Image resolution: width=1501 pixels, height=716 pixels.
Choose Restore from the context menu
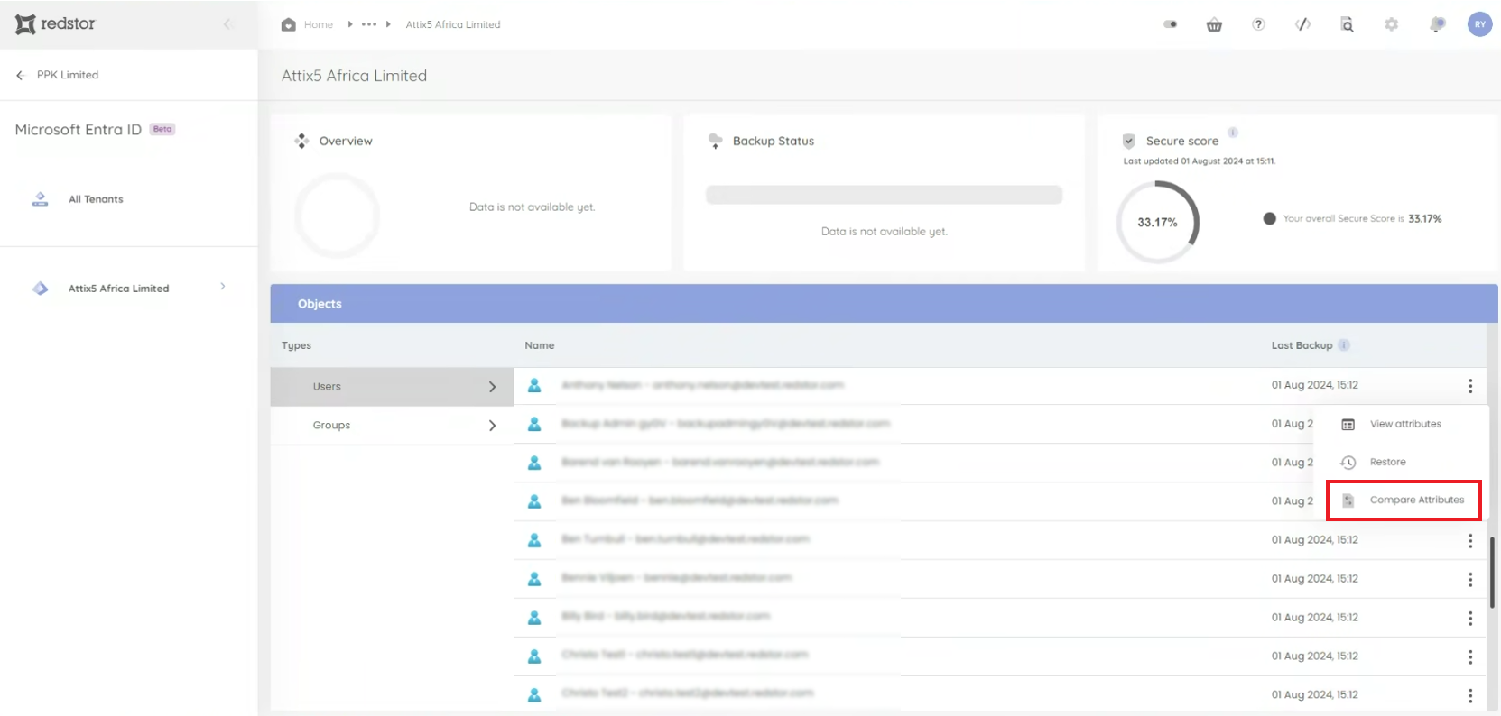pyautogui.click(x=1388, y=462)
